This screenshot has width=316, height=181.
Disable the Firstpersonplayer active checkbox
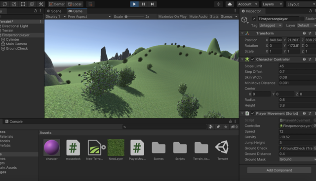coord(254,19)
